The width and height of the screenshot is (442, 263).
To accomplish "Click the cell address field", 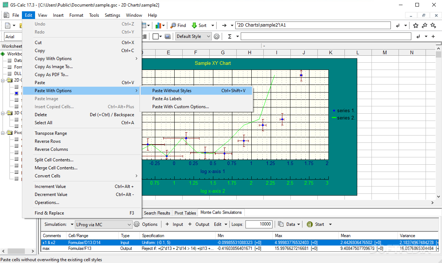I will [313, 25].
